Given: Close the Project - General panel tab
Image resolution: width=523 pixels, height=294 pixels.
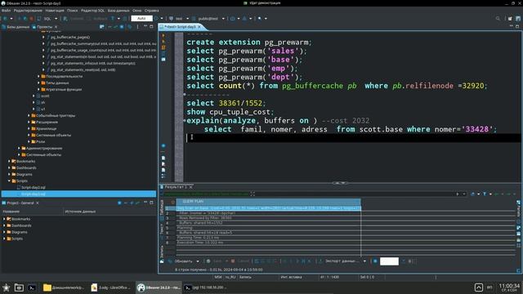Looking at the screenshot, I should point(38,203).
